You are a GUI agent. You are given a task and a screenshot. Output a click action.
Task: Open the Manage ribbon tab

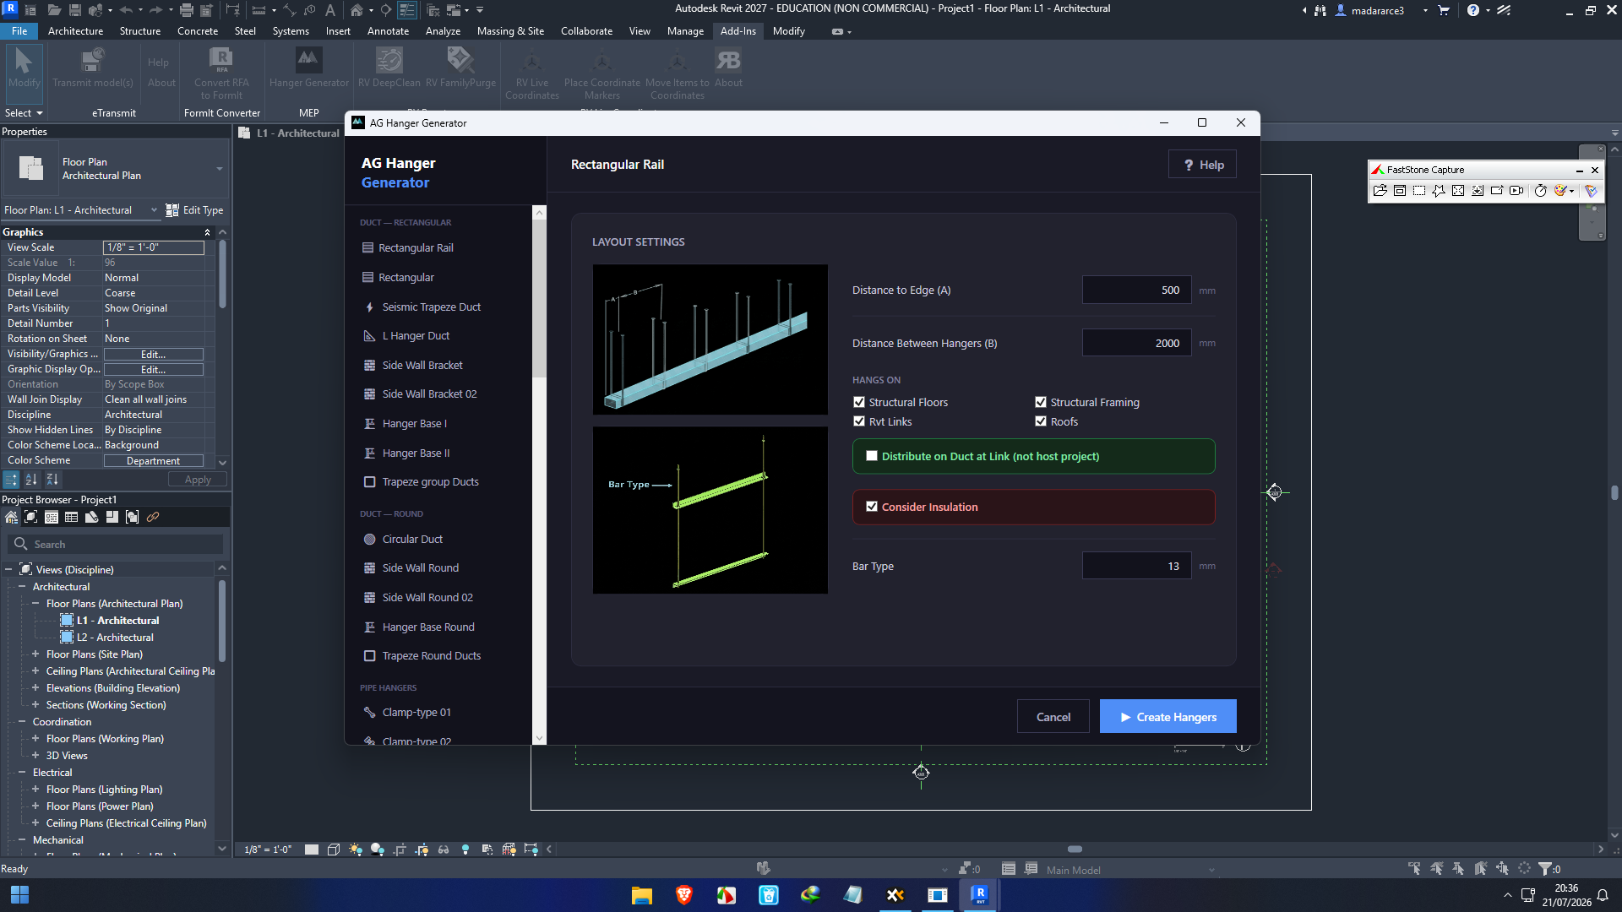(685, 31)
